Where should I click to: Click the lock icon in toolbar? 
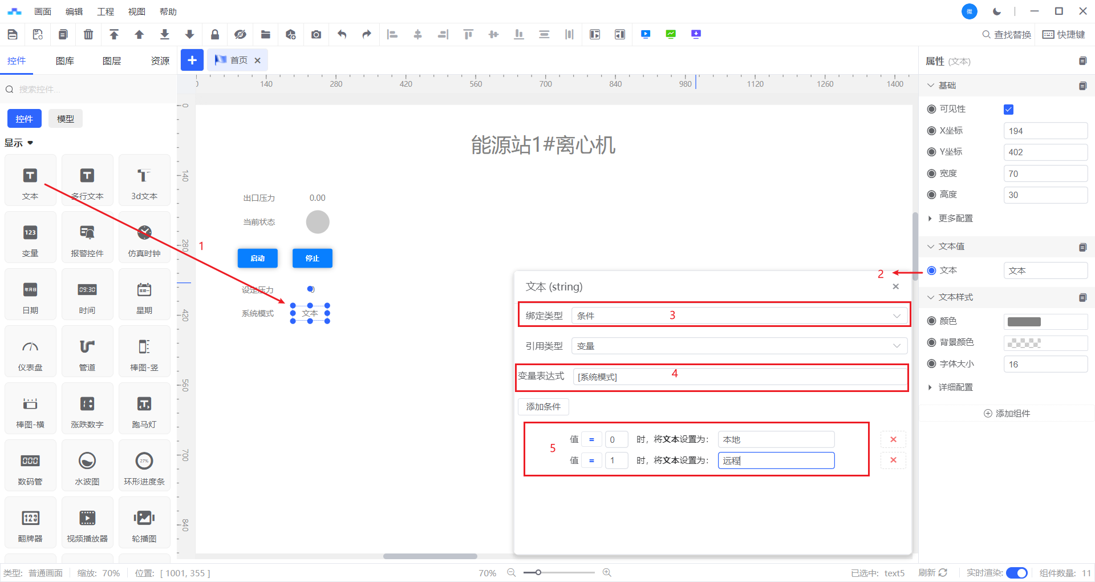[215, 35]
